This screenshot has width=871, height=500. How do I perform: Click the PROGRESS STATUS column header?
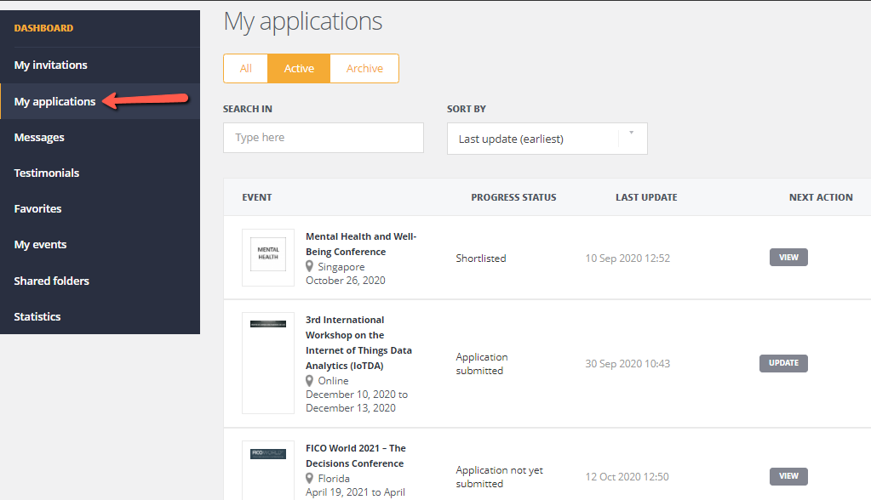(x=513, y=197)
